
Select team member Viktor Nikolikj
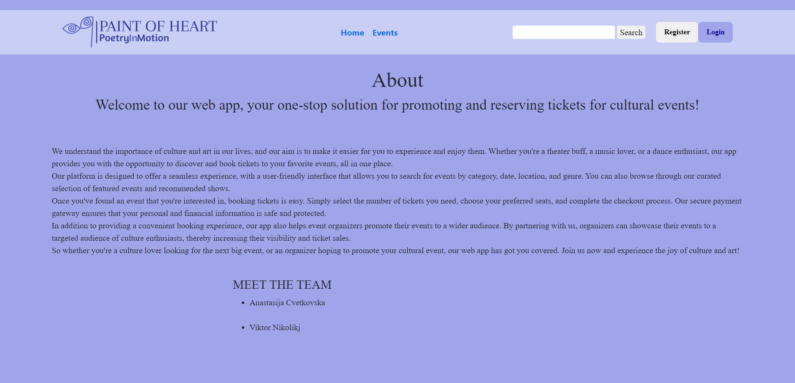click(275, 328)
